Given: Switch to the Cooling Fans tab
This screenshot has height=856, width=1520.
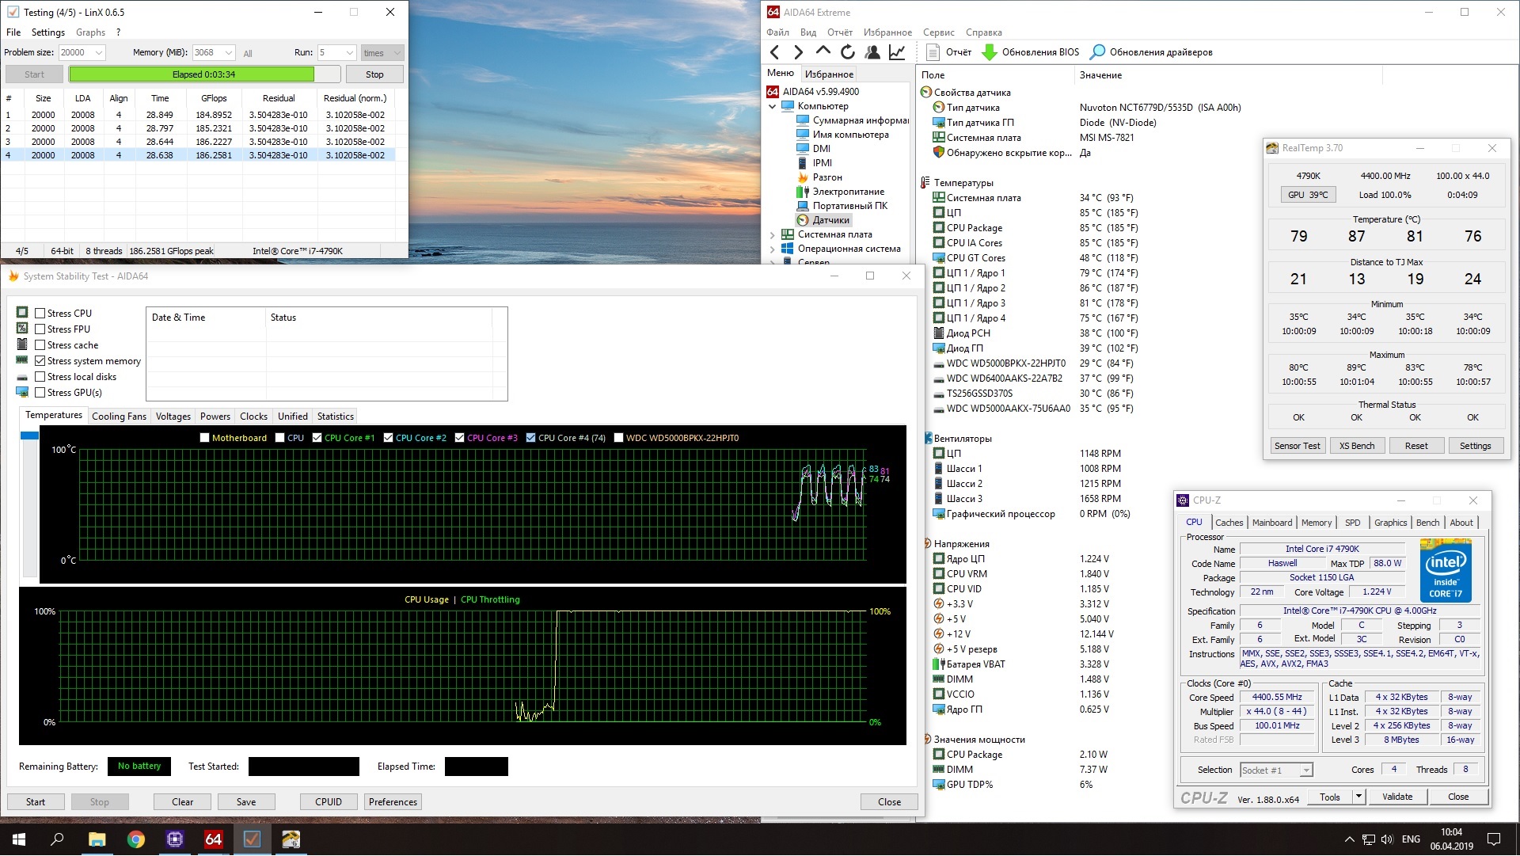Looking at the screenshot, I should coord(119,417).
